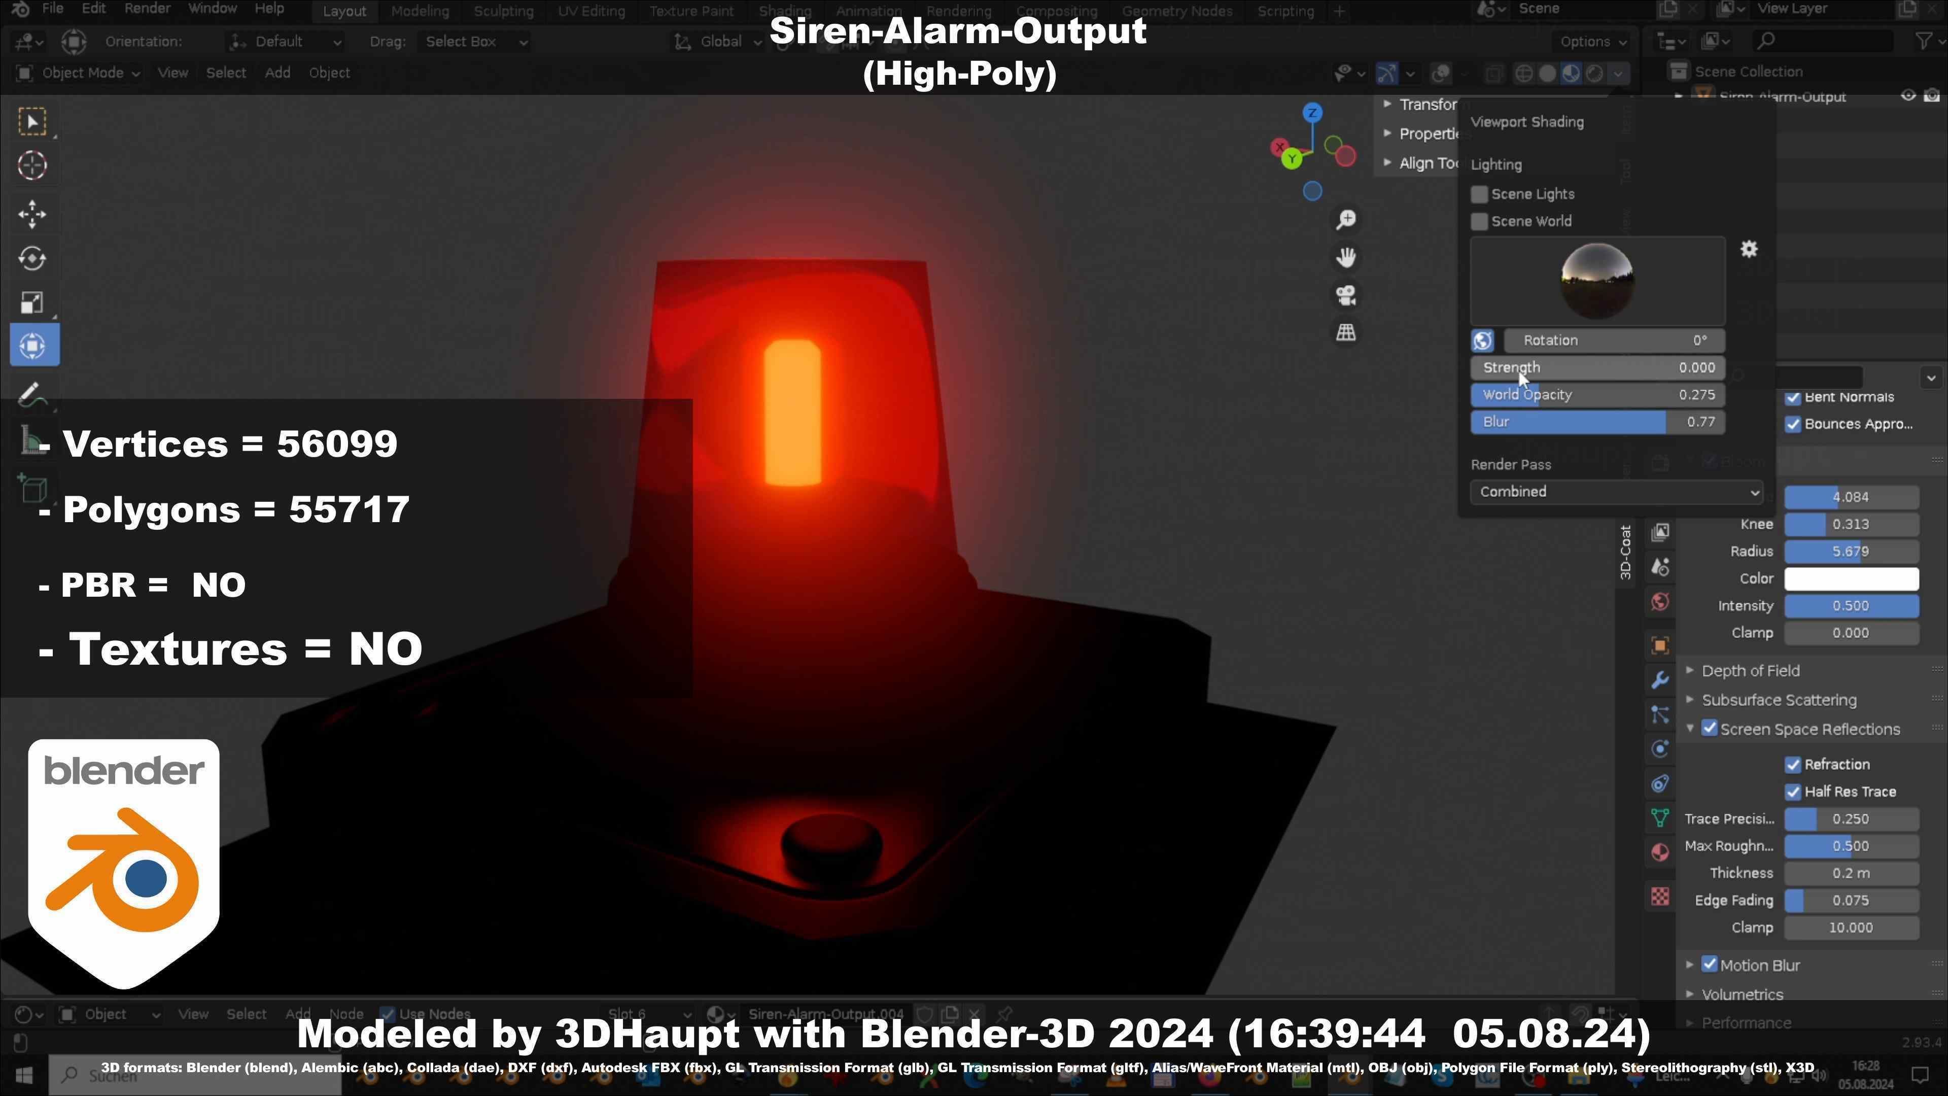Open the Object Constraints tab
This screenshot has width=1948, height=1096.
pos(1660,783)
